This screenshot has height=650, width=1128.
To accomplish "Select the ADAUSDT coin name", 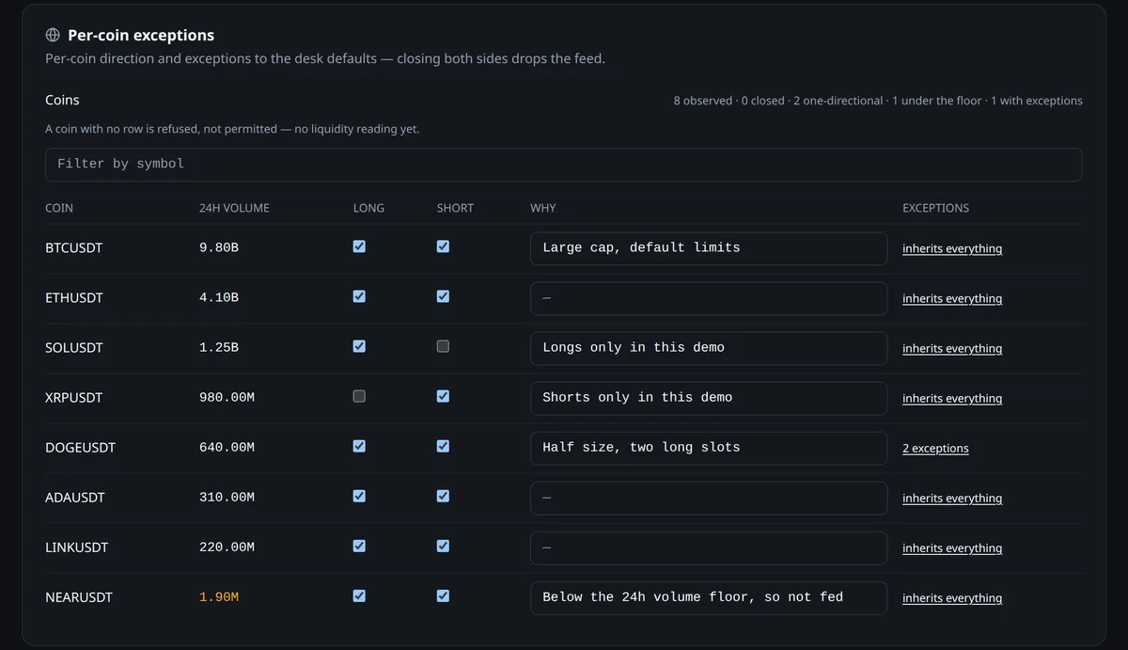I will click(x=74, y=498).
